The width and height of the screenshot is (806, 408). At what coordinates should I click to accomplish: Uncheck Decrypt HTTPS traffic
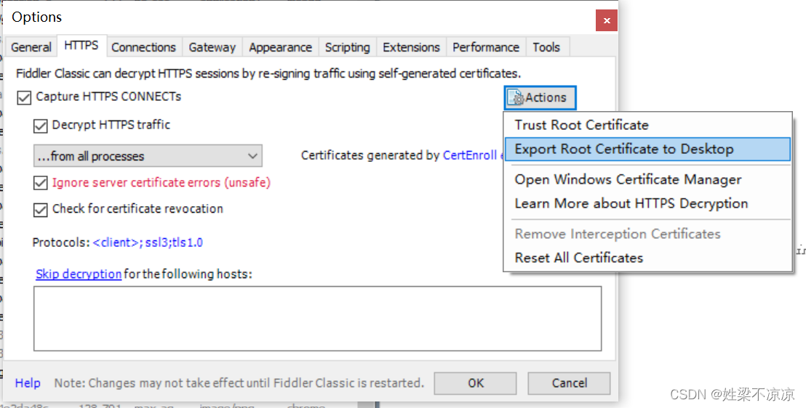(x=40, y=126)
